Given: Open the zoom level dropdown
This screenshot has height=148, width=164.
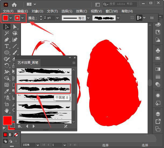Looking at the screenshot, I should click(38, 145).
